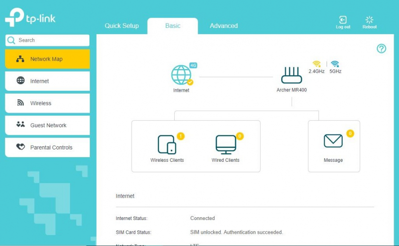Screen dimensions: 399x246
Task: Click the Internet globe icon
Action: pos(181,75)
